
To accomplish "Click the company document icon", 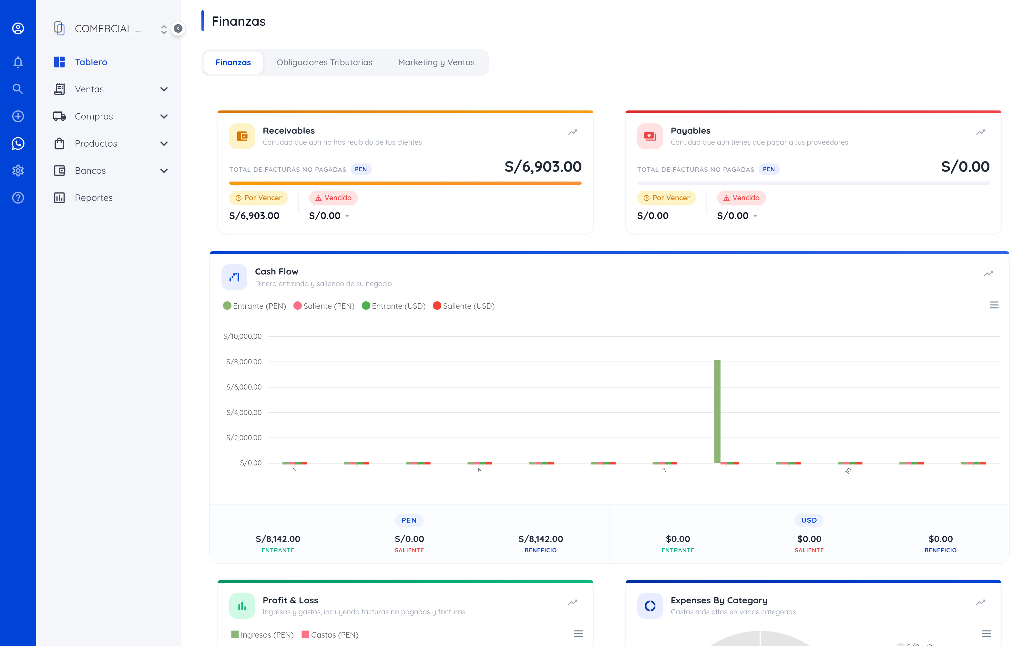I will point(59,29).
